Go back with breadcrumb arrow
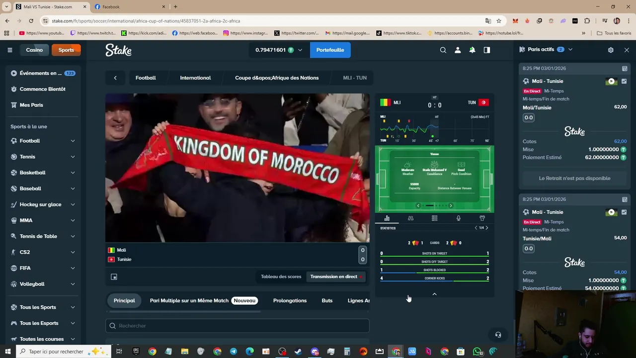The image size is (636, 358). click(115, 78)
